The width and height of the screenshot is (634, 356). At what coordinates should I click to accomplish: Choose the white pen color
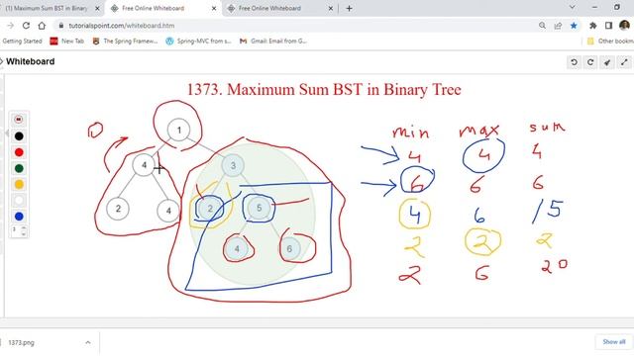click(19, 200)
